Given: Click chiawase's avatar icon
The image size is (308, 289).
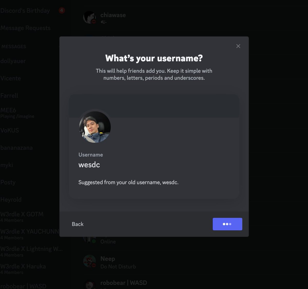Looking at the screenshot, I should click(90, 17).
